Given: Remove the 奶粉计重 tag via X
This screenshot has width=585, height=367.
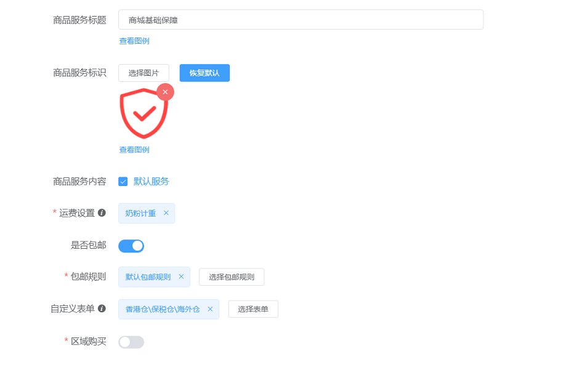Looking at the screenshot, I should coord(166,213).
